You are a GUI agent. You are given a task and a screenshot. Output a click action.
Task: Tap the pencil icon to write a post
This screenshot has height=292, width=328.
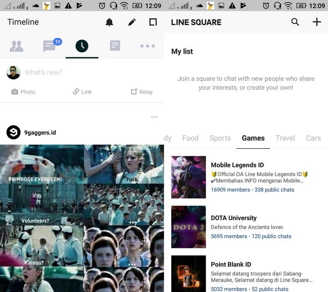click(132, 22)
